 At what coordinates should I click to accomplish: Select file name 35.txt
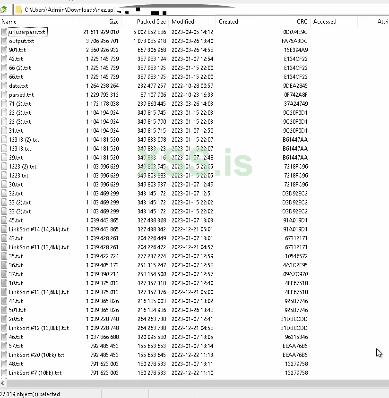pyautogui.click(x=16, y=256)
